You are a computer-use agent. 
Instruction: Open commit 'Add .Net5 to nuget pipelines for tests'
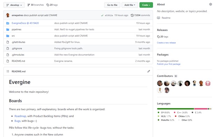click(74, 30)
